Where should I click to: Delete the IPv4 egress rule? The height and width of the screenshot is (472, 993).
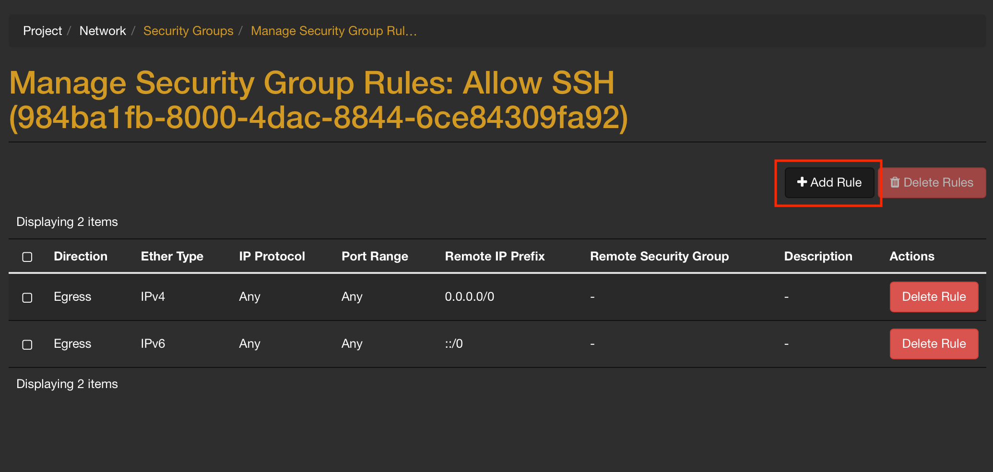pyautogui.click(x=934, y=296)
